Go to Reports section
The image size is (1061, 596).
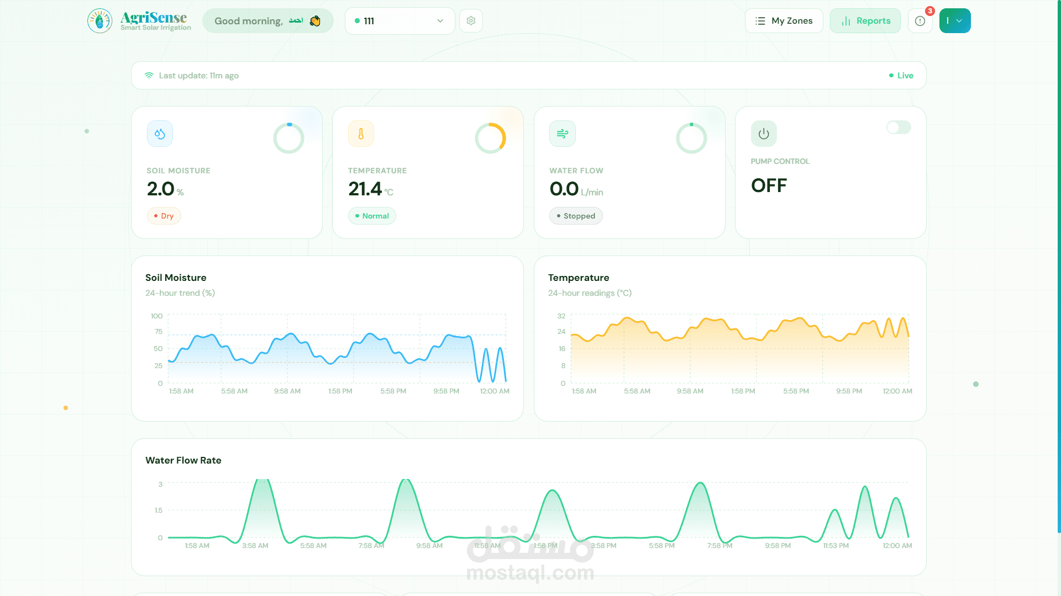point(865,21)
